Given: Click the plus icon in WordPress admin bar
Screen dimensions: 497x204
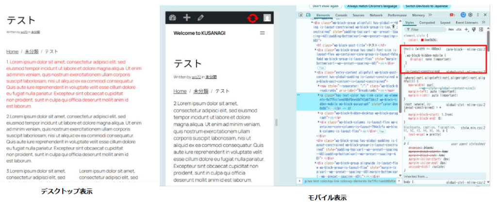Looking at the screenshot, I should pos(186,18).
